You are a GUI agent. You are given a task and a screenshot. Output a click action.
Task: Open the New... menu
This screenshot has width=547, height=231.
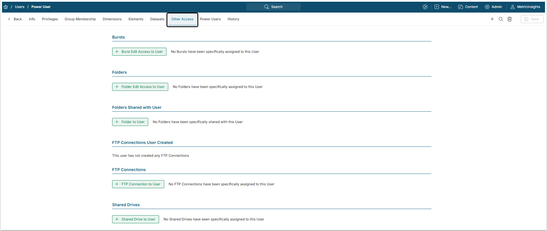point(443,7)
